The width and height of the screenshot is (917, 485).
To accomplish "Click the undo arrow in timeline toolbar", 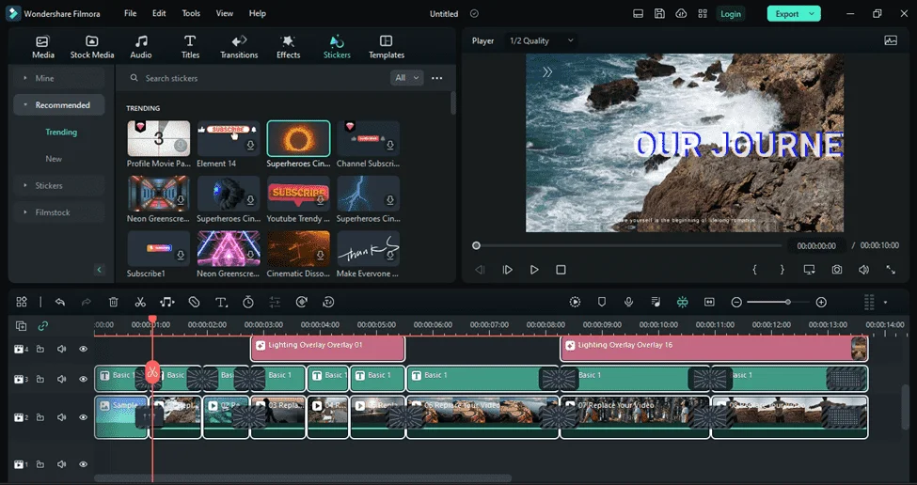I will point(59,302).
